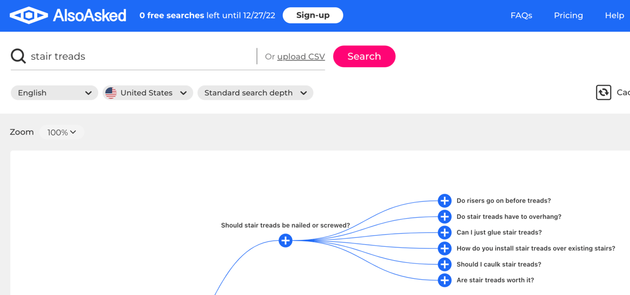Click the United States flag icon
Image resolution: width=630 pixels, height=295 pixels.
(111, 92)
